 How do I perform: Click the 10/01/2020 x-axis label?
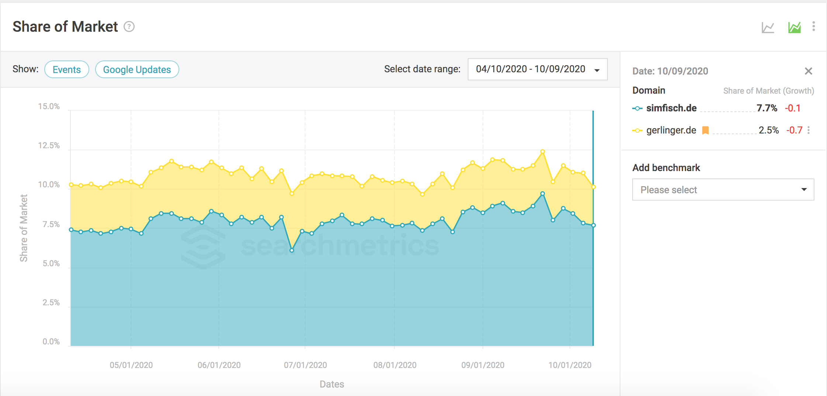570,365
